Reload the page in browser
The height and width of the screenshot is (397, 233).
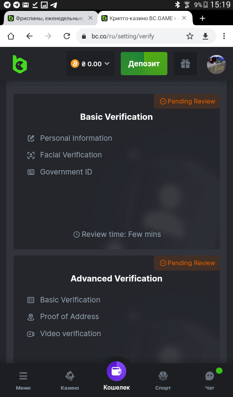(67, 36)
